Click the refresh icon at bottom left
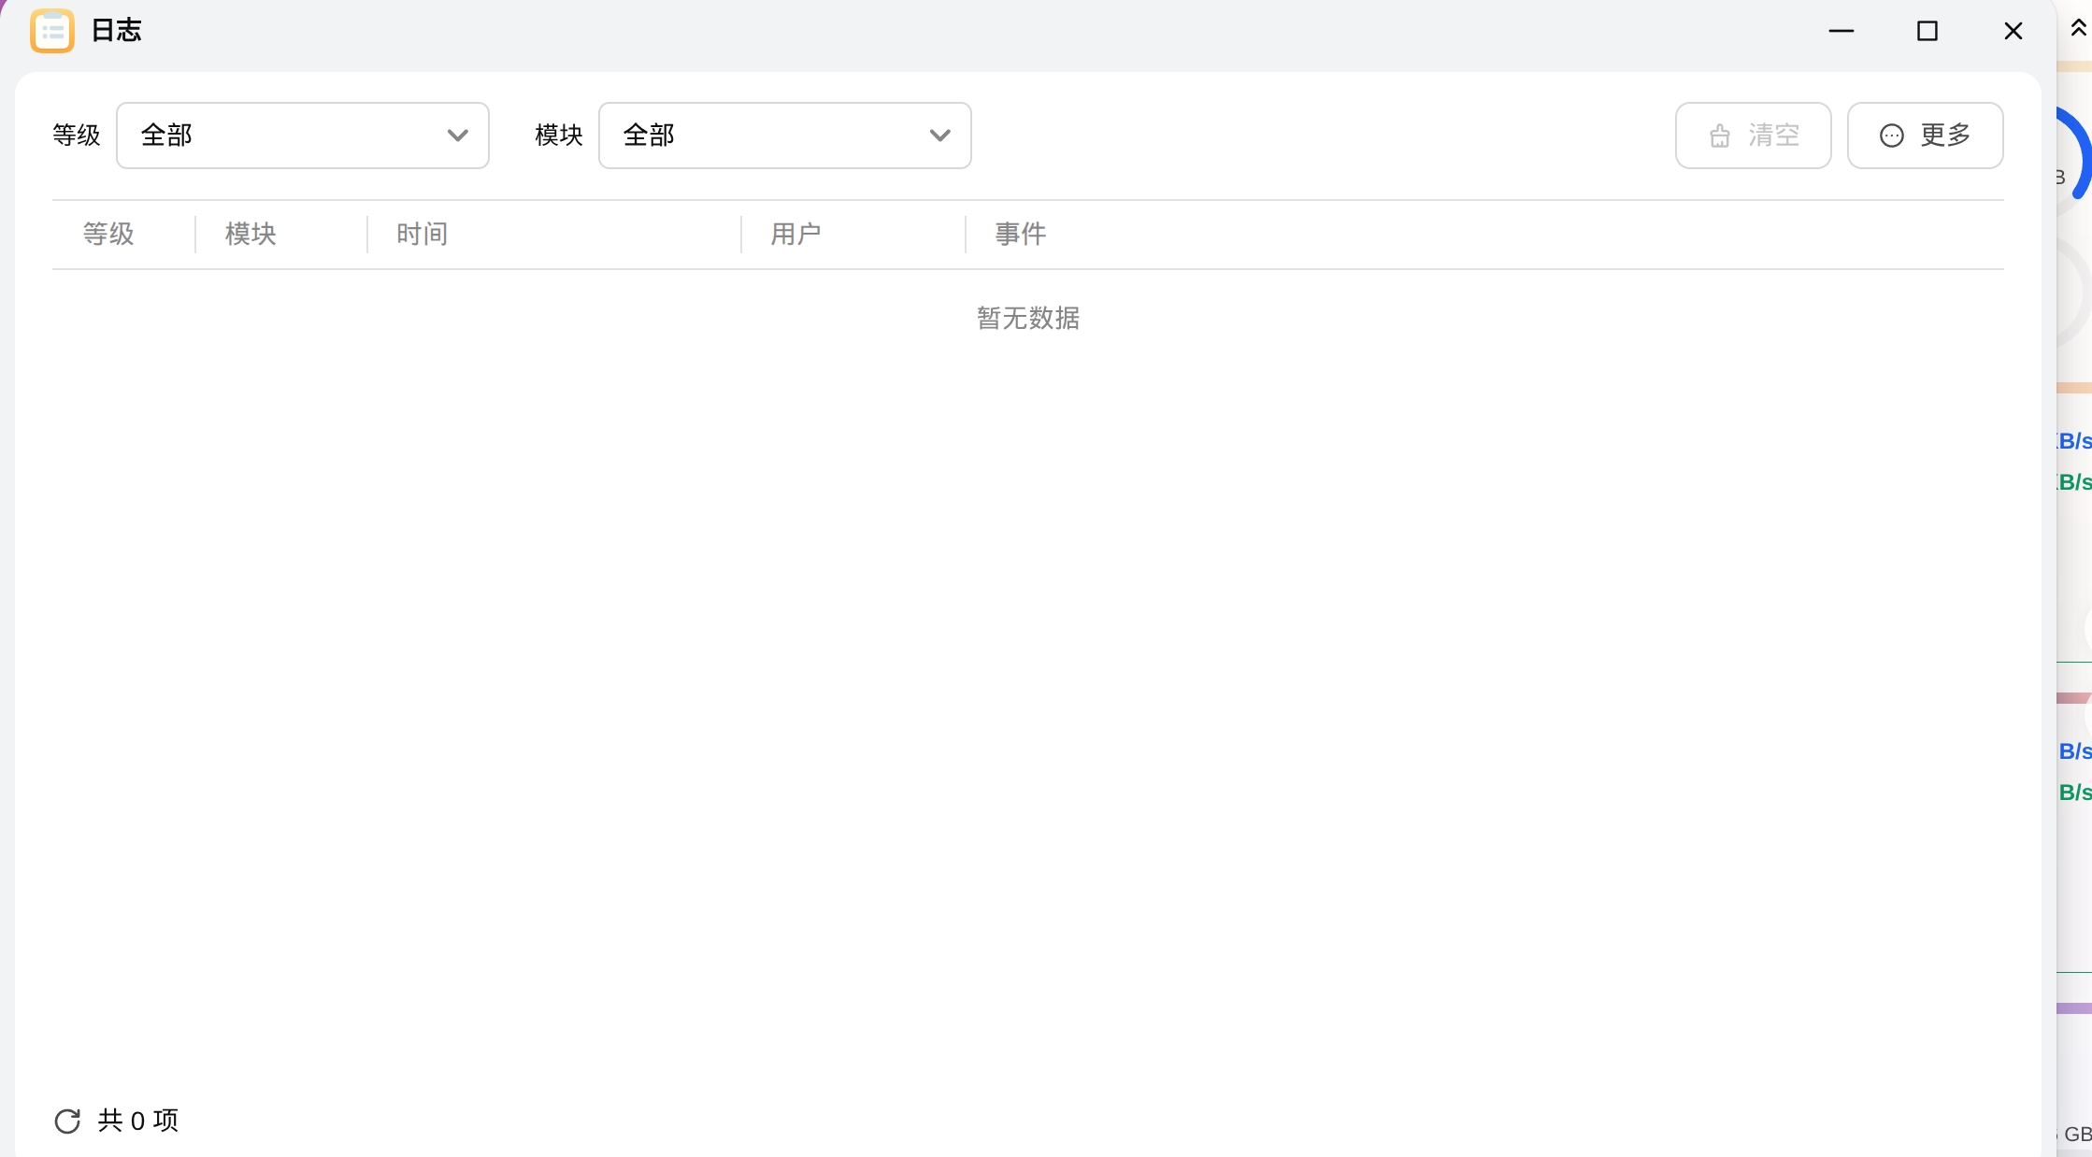The height and width of the screenshot is (1157, 2092). click(67, 1121)
